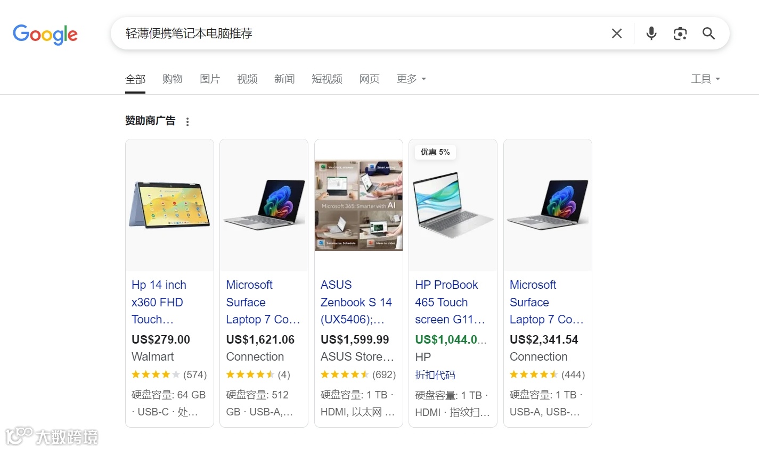Go to the 网页 tab
759x450 pixels.
(x=370, y=79)
